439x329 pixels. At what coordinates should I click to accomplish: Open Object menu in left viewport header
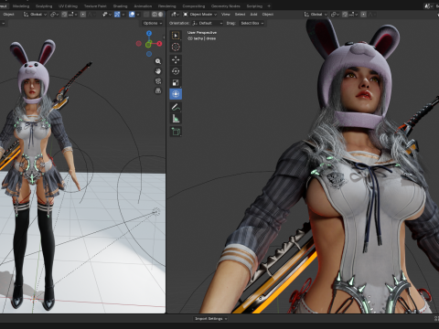pos(8,15)
